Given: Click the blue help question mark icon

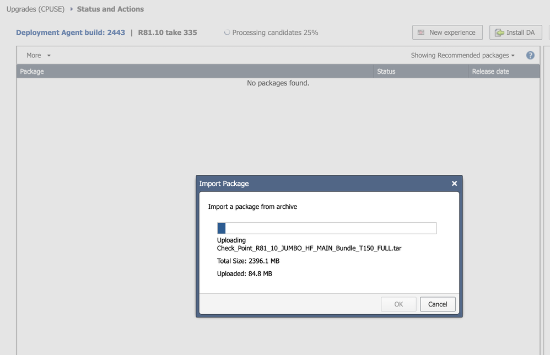Looking at the screenshot, I should point(530,56).
